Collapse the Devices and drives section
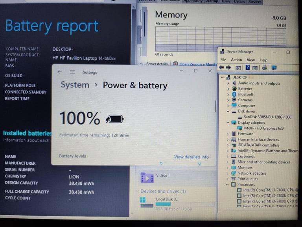 pos(138,191)
